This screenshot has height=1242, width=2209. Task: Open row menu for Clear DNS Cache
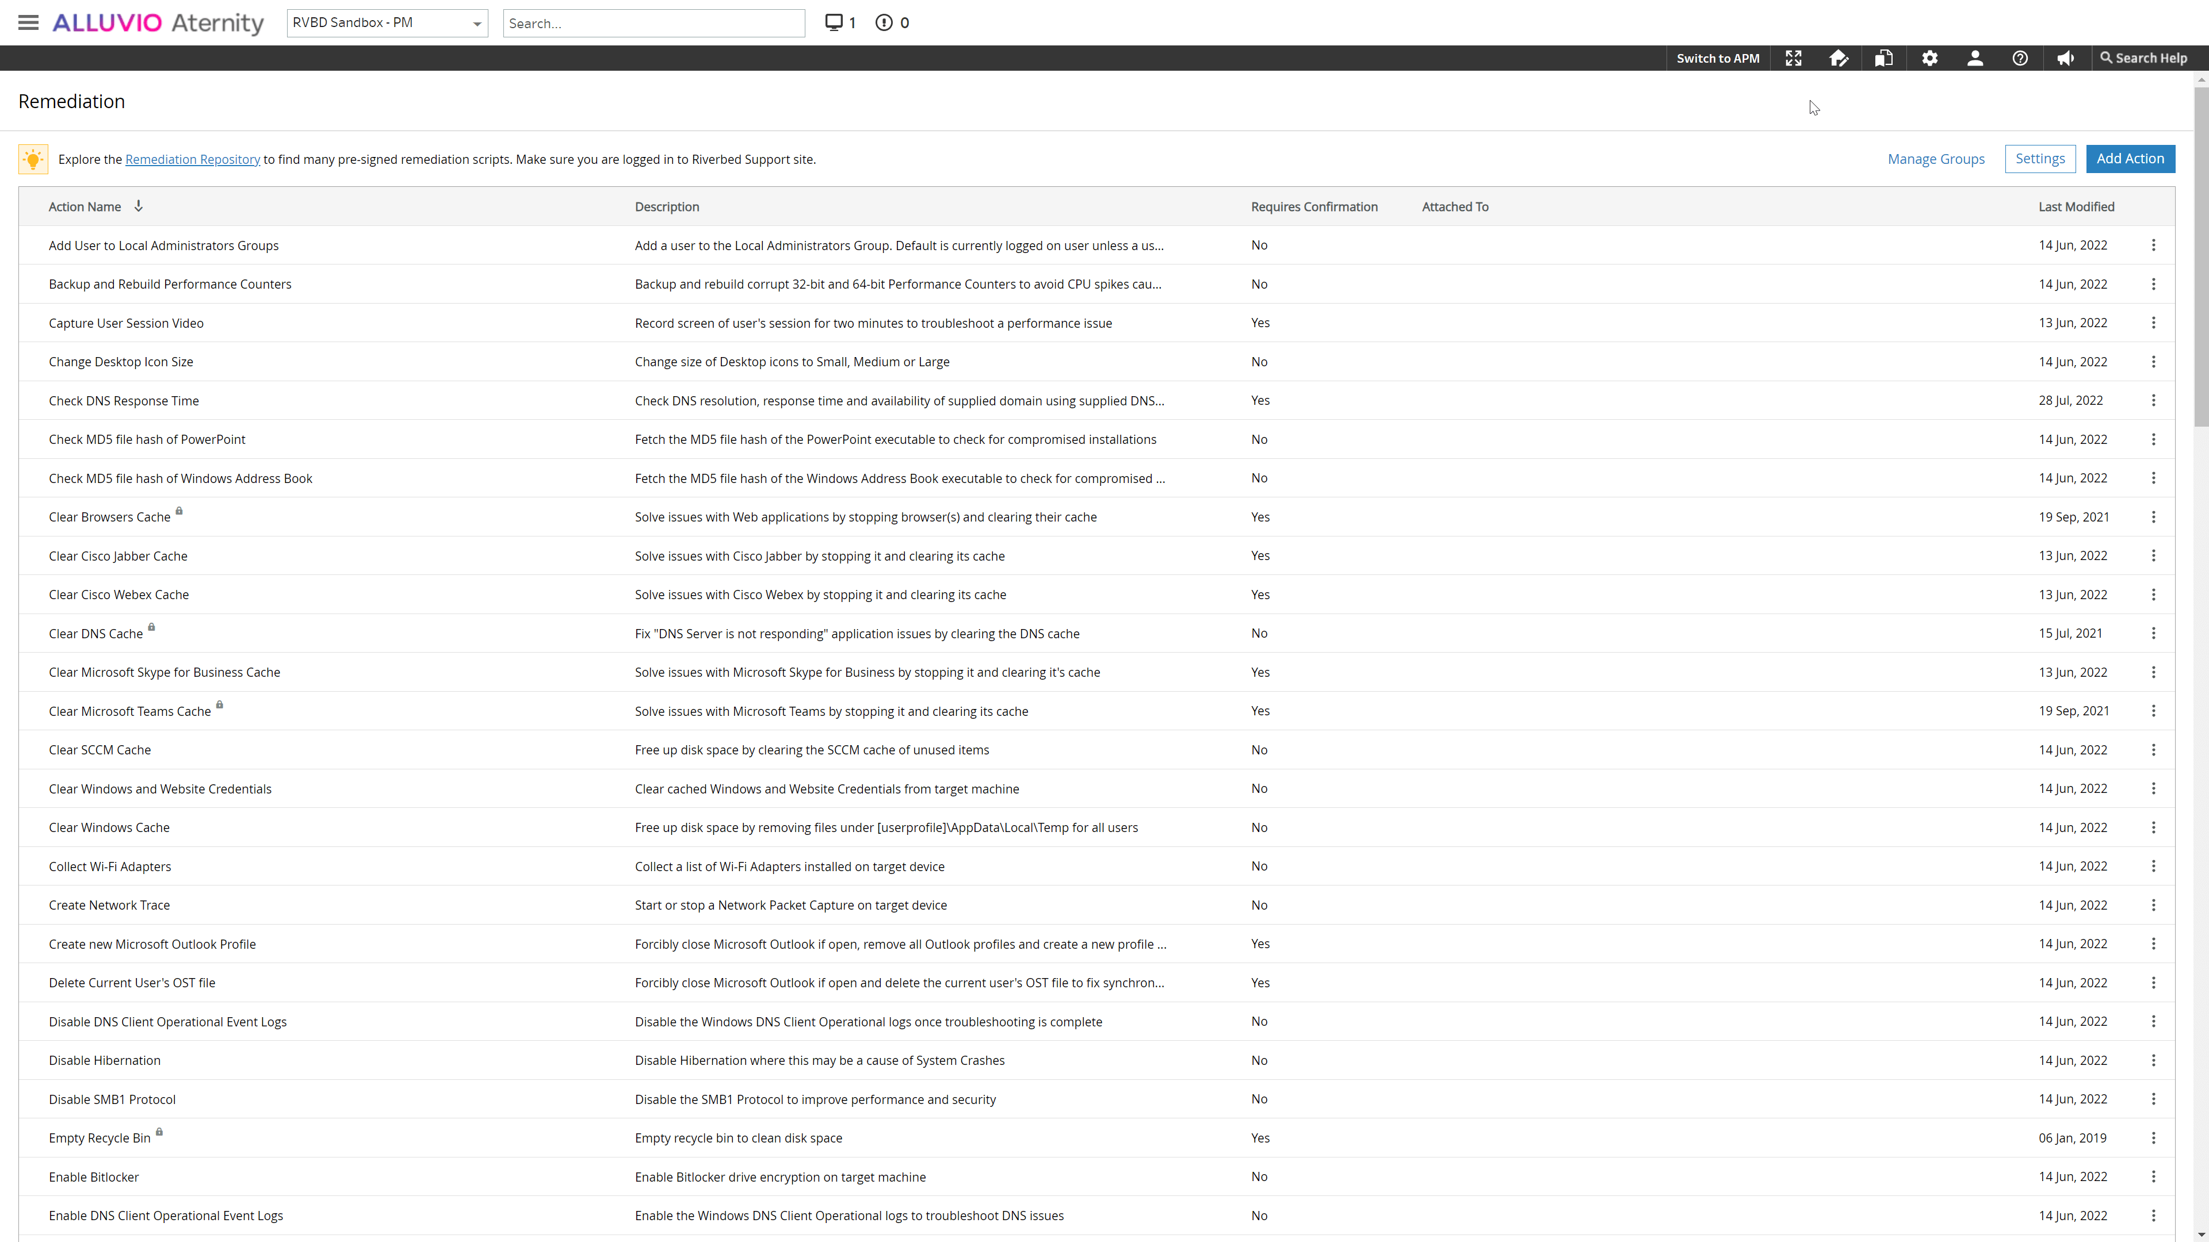click(x=2153, y=634)
